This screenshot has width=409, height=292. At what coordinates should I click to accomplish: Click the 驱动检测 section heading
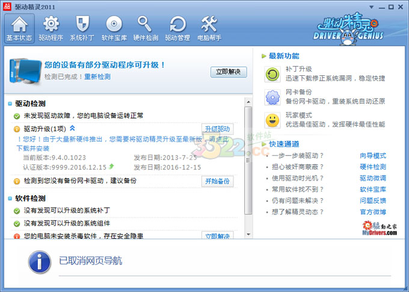tap(30, 104)
